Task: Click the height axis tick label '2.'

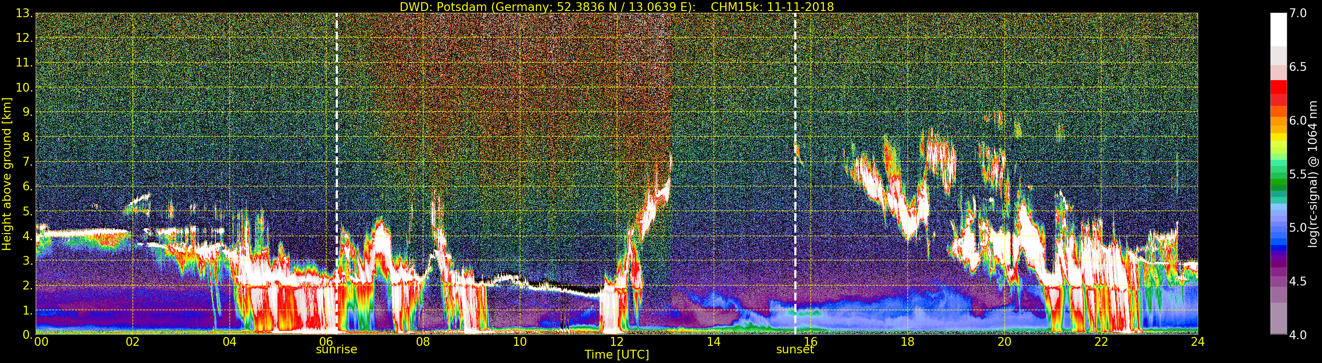Action: pos(28,285)
